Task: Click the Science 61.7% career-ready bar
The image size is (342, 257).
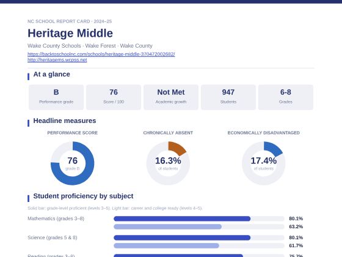Action: (199, 245)
